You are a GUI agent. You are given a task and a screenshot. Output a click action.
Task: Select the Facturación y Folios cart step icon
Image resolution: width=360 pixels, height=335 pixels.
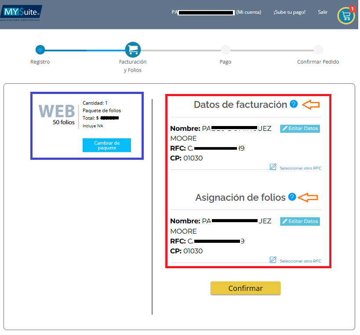pos(133,50)
